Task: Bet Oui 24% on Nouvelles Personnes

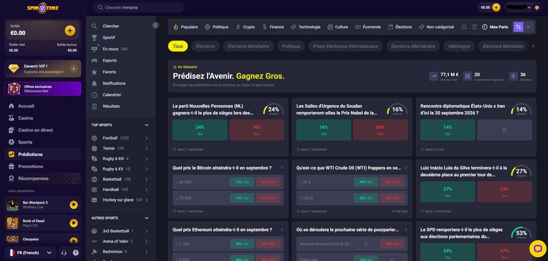Action: tap(200, 130)
